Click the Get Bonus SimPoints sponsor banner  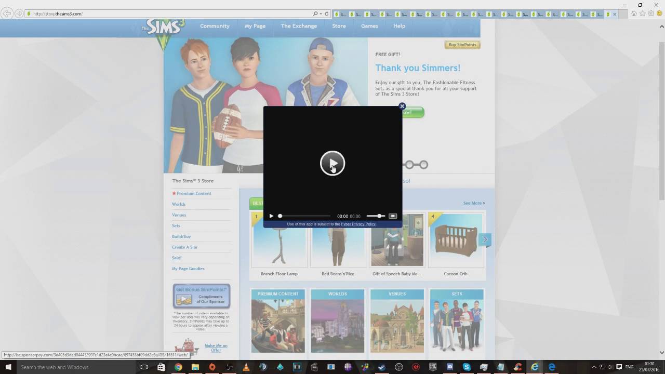[x=202, y=296]
